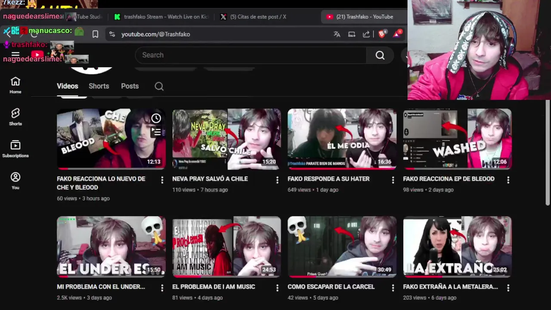This screenshot has width=551, height=310.
Task: Open options for FAKO REACCIONA EP DE BLEOOD
Action: pyautogui.click(x=508, y=180)
